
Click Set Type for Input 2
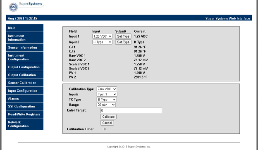(123, 42)
